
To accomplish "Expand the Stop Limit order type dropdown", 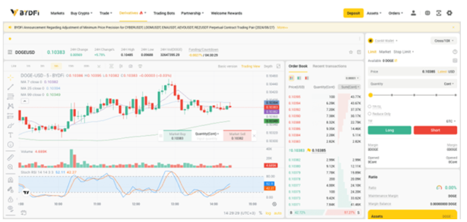I will tap(404, 51).
